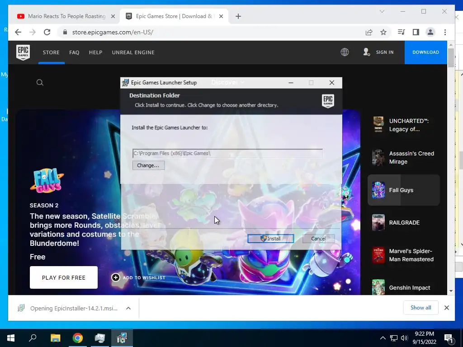Select the Epic Games Store browser tab
Image resolution: width=463 pixels, height=347 pixels.
pos(174,16)
